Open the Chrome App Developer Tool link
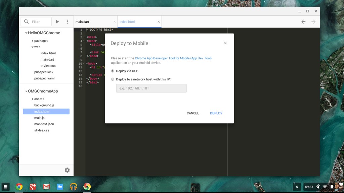The height and width of the screenshot is (193, 344). 173,58
